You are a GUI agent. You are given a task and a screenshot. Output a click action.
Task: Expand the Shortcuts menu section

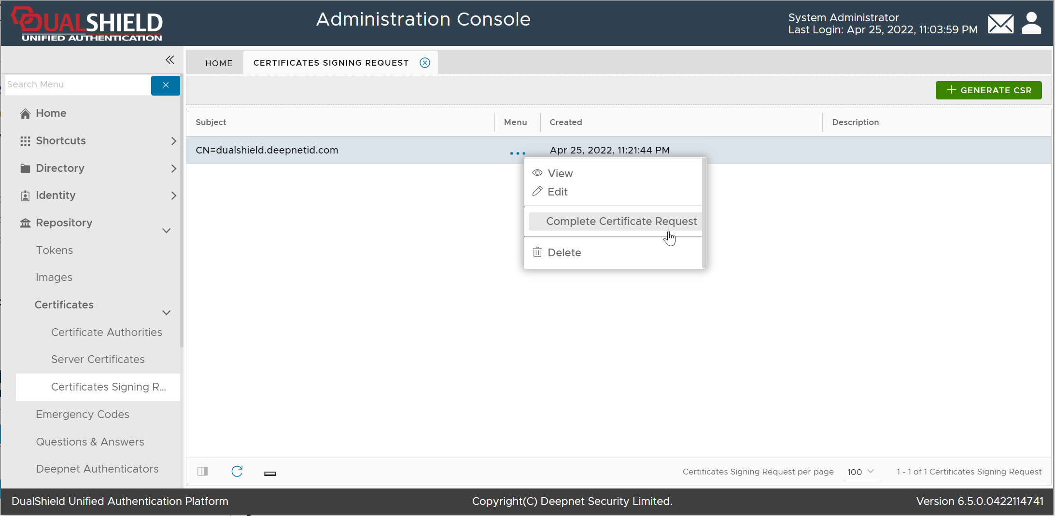tap(173, 141)
